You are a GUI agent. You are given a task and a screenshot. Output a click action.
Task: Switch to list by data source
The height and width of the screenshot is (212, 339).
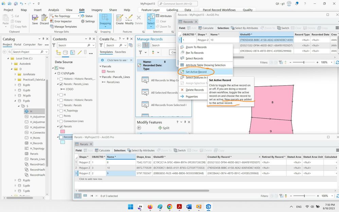pos(65,53)
